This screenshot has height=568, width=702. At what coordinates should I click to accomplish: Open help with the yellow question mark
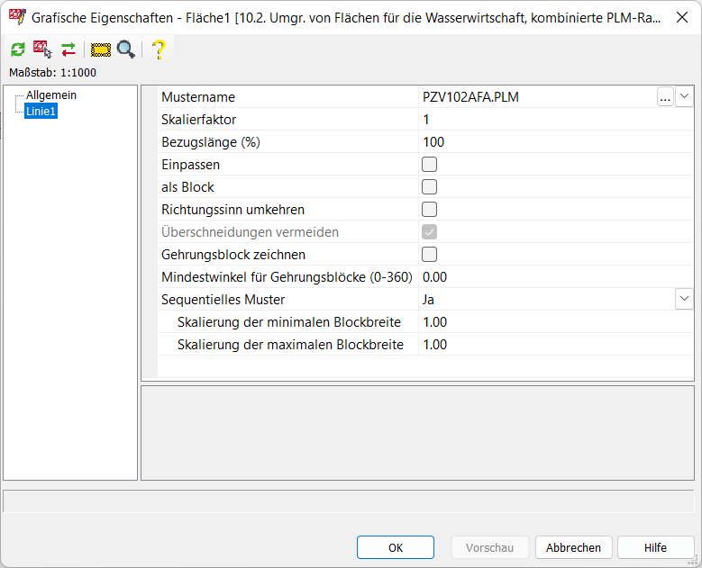(159, 50)
